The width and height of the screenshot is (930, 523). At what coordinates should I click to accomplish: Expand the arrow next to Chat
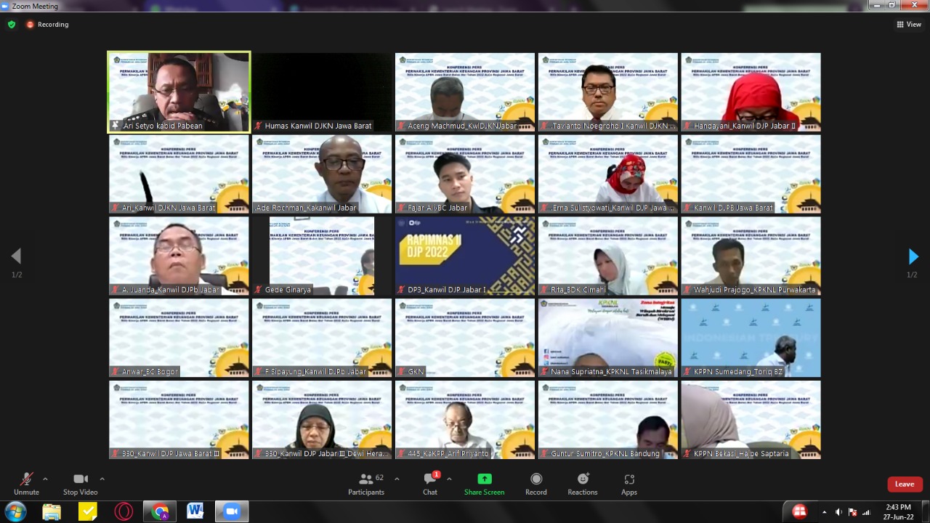coord(449,479)
